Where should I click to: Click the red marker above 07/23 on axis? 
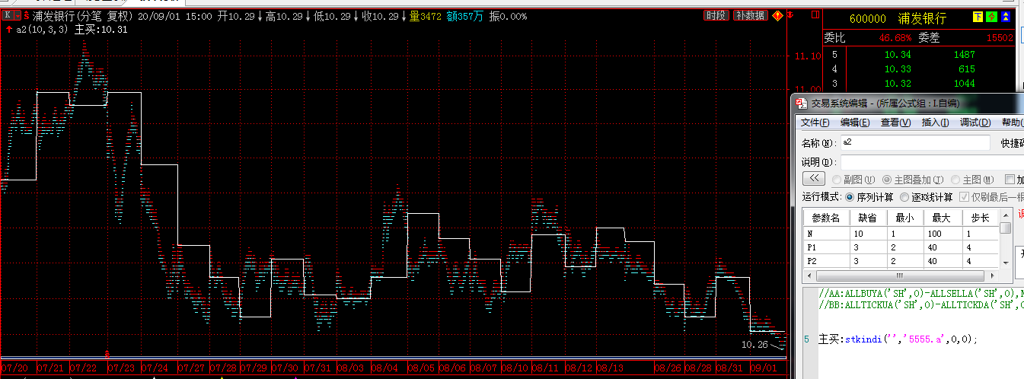click(x=107, y=354)
